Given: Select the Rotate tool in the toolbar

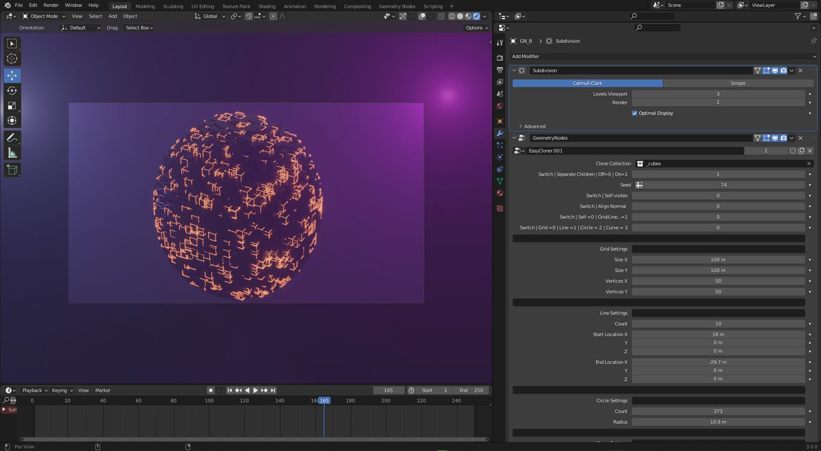Looking at the screenshot, I should coord(12,90).
